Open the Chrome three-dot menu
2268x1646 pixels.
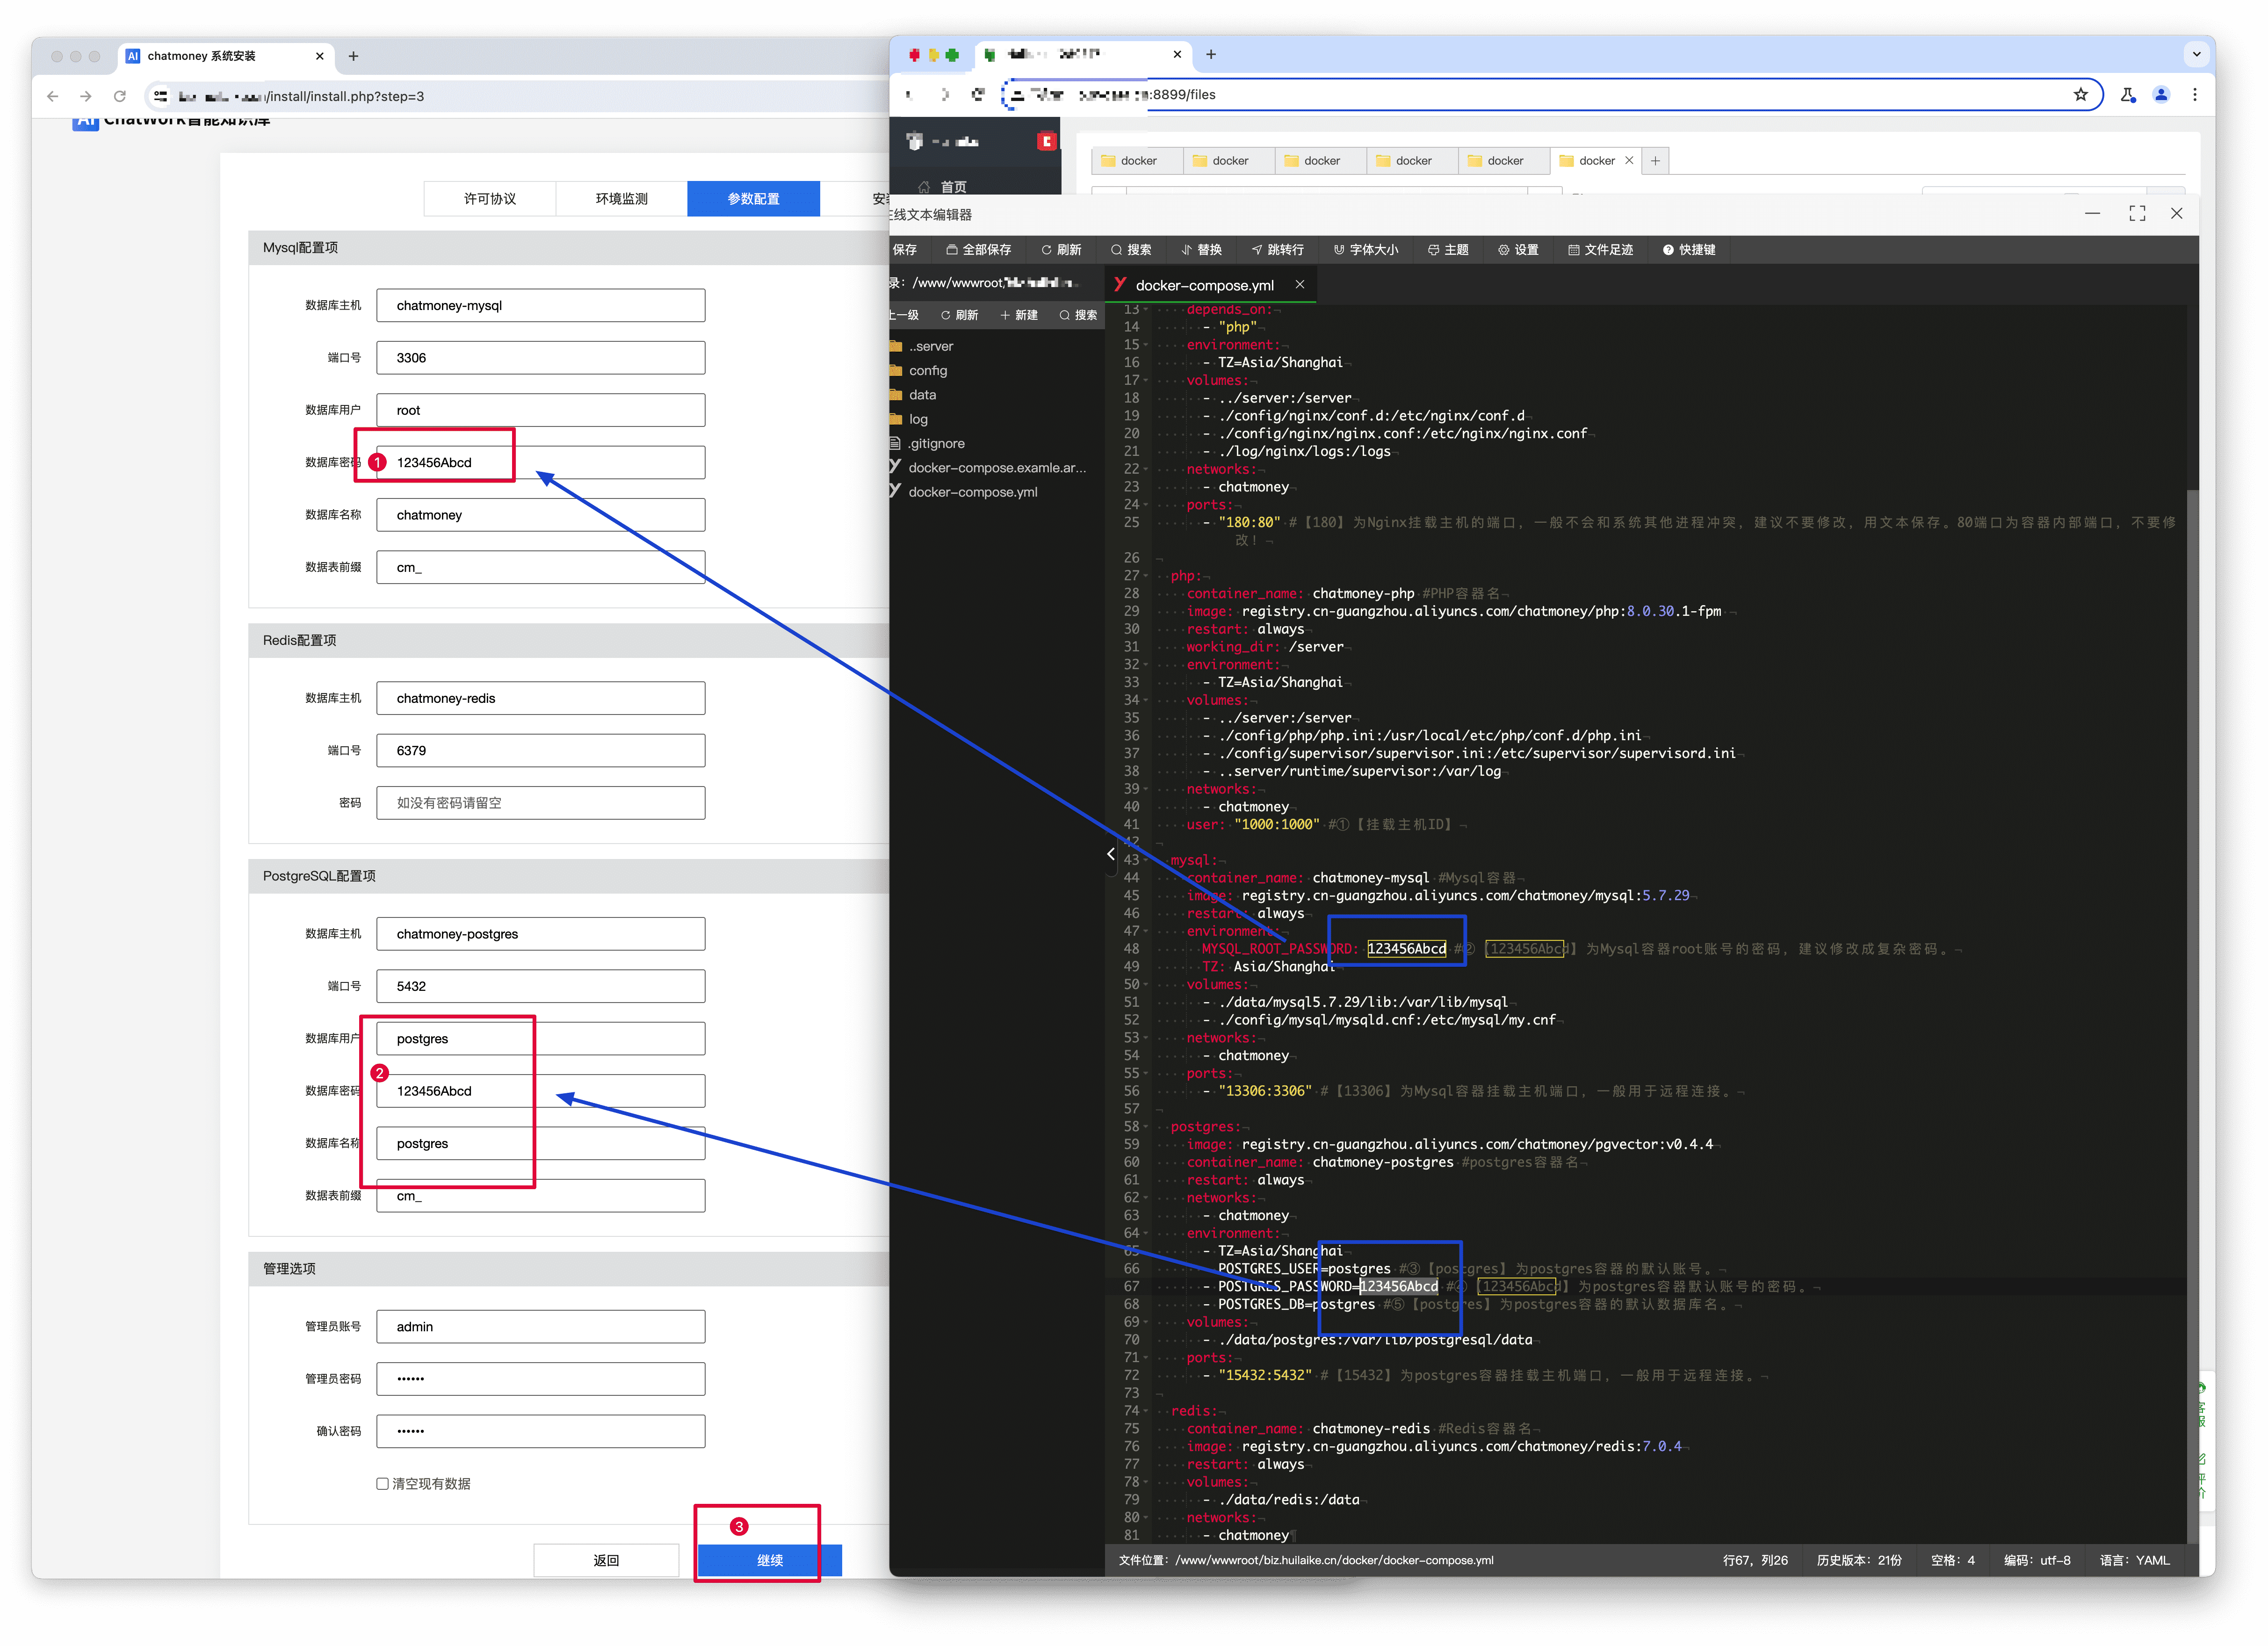(2195, 95)
